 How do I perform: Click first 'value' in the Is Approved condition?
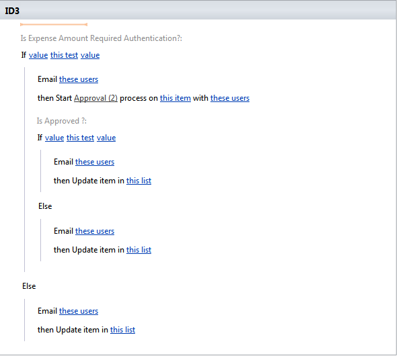(x=54, y=138)
